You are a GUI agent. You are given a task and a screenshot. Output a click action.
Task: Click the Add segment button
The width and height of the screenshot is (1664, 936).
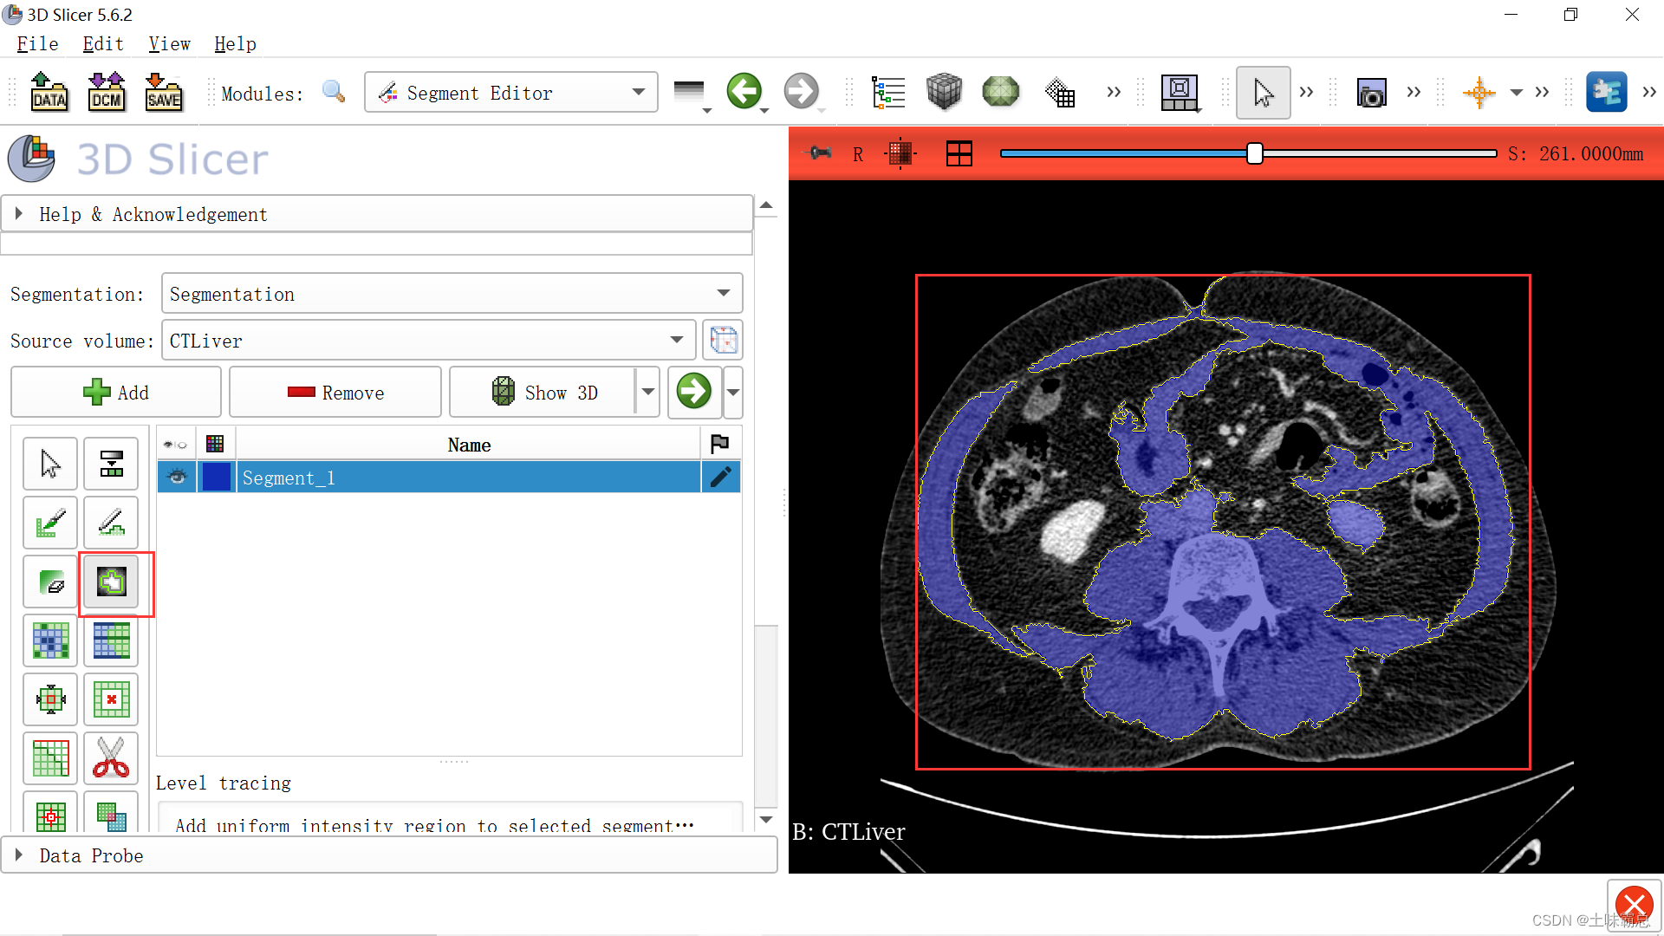click(115, 392)
